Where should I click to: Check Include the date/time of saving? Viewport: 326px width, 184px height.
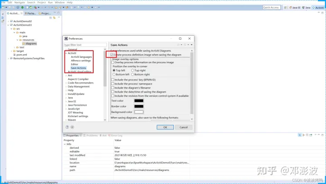pos(113,92)
